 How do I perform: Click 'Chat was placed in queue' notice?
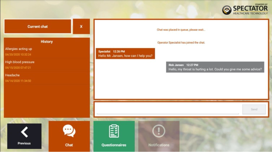pos(181,30)
